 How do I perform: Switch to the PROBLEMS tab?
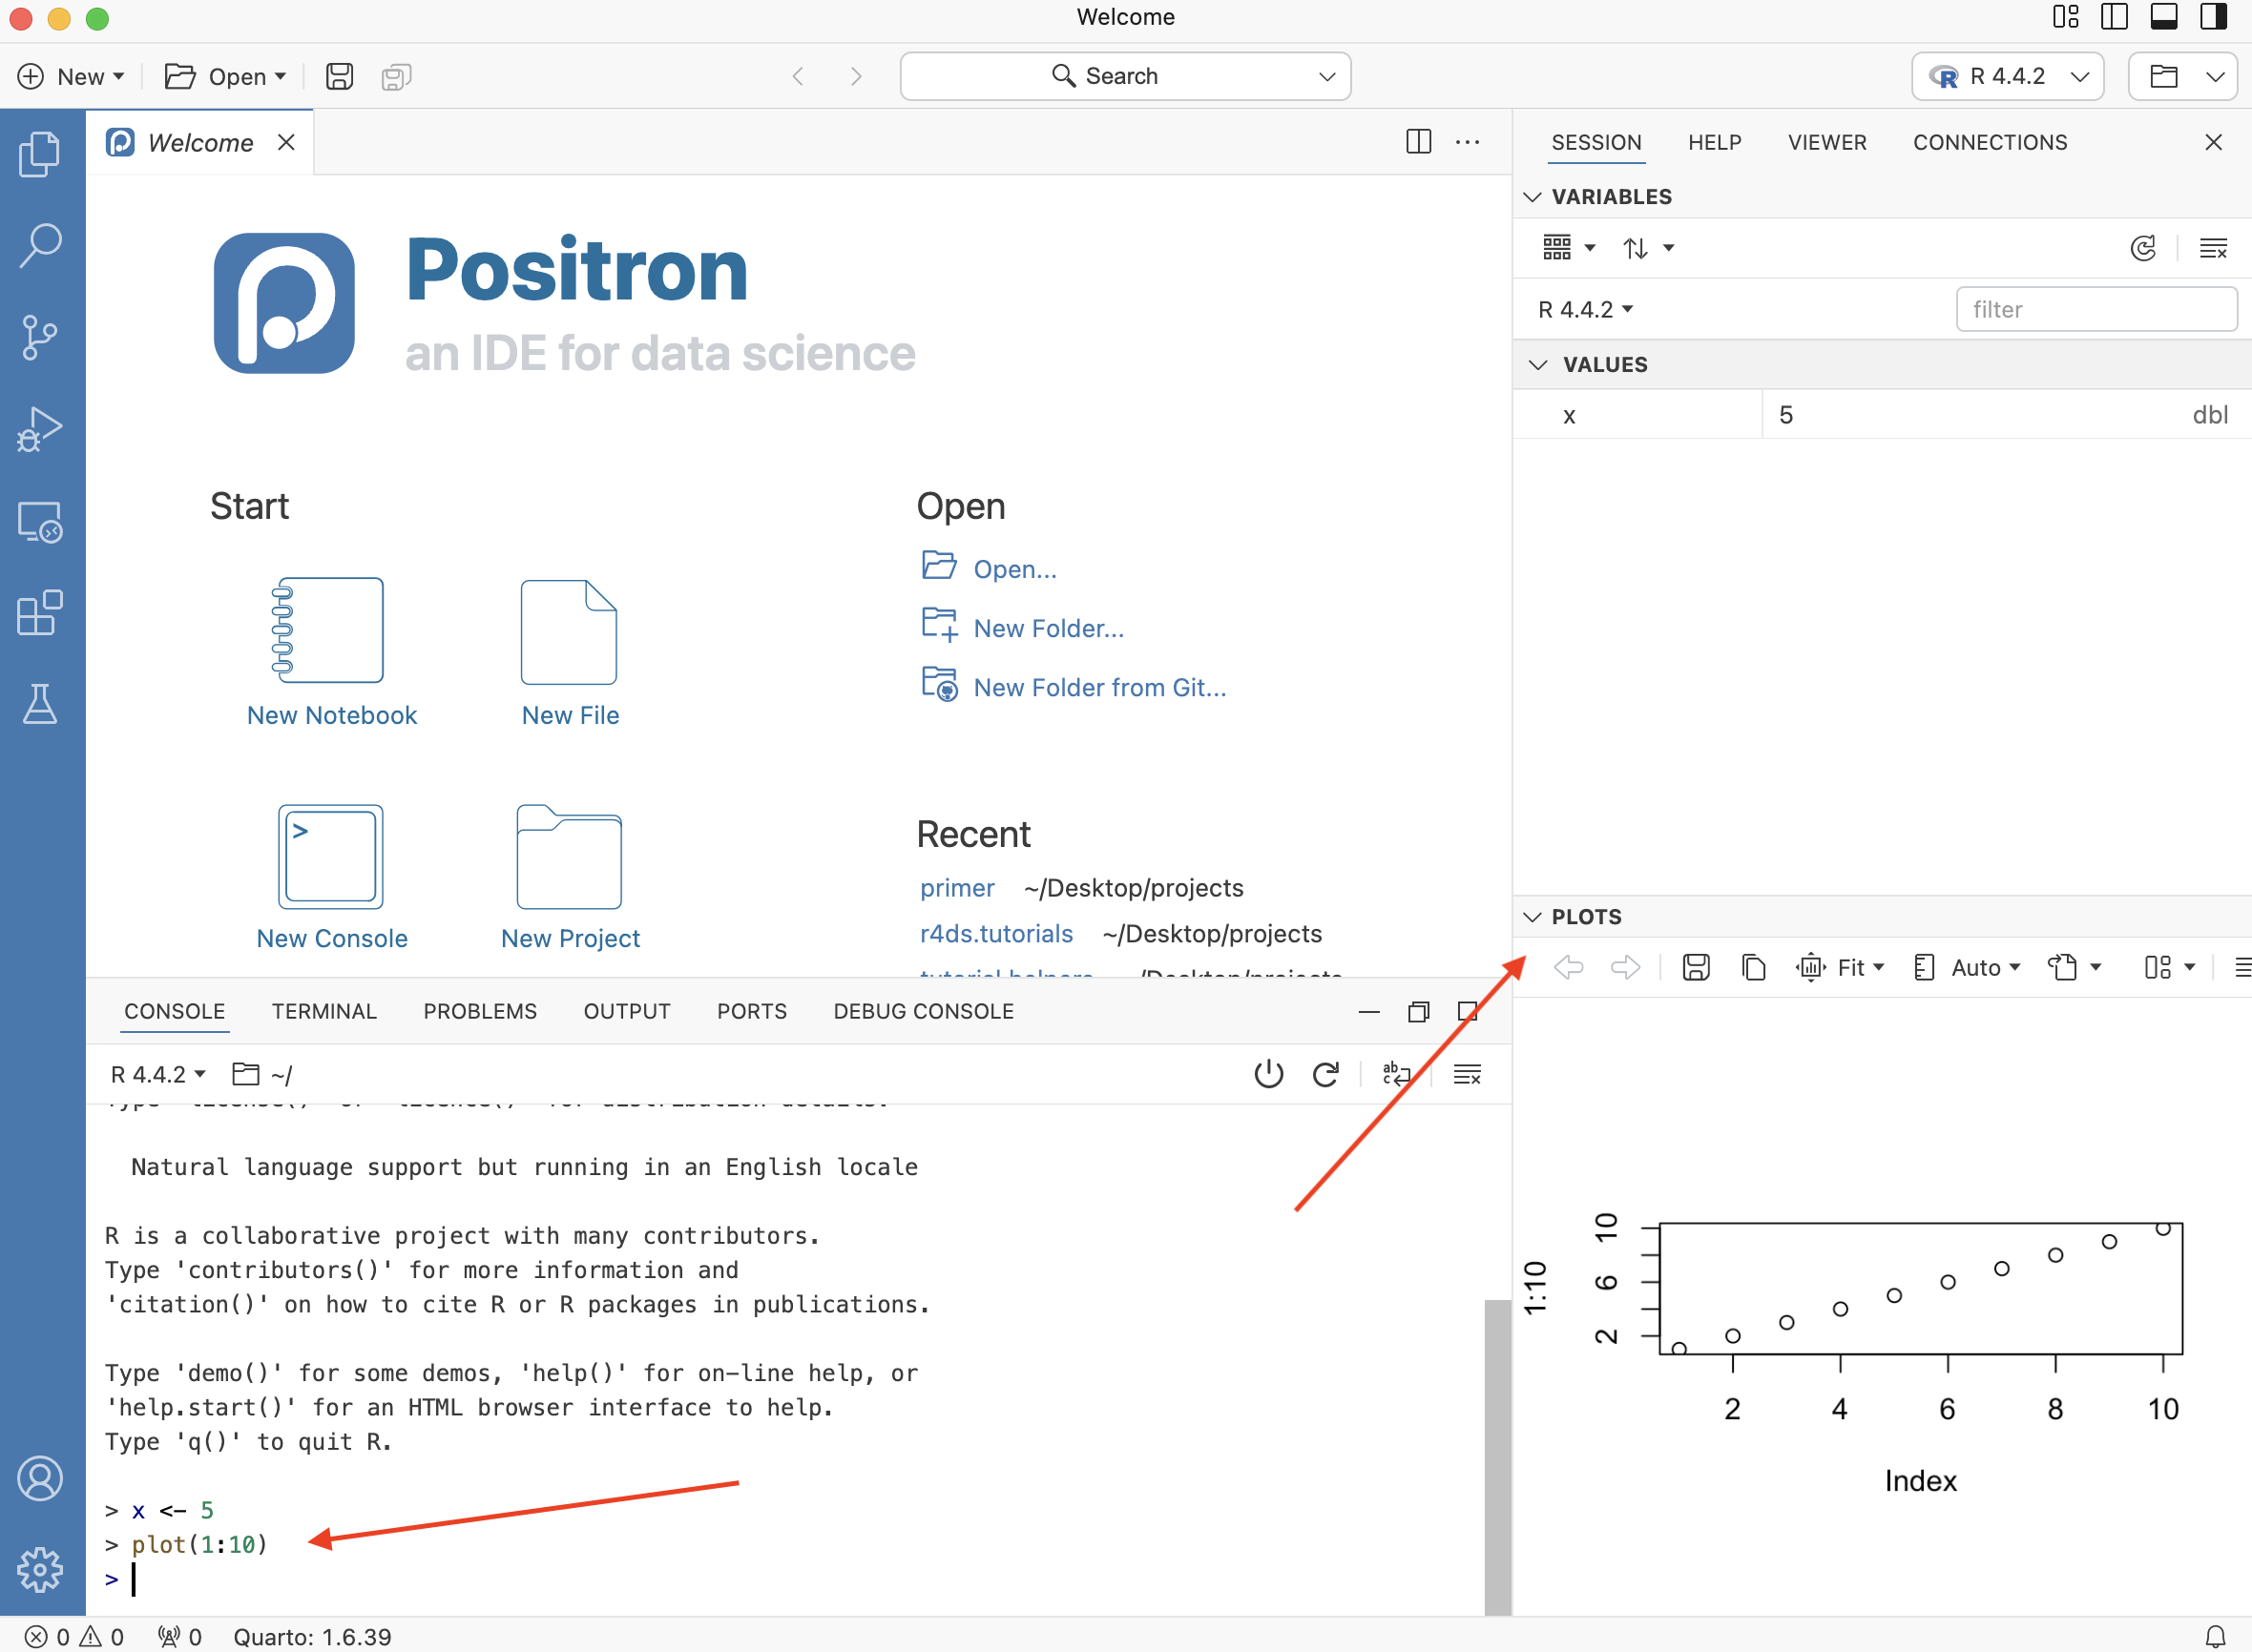(x=480, y=1011)
